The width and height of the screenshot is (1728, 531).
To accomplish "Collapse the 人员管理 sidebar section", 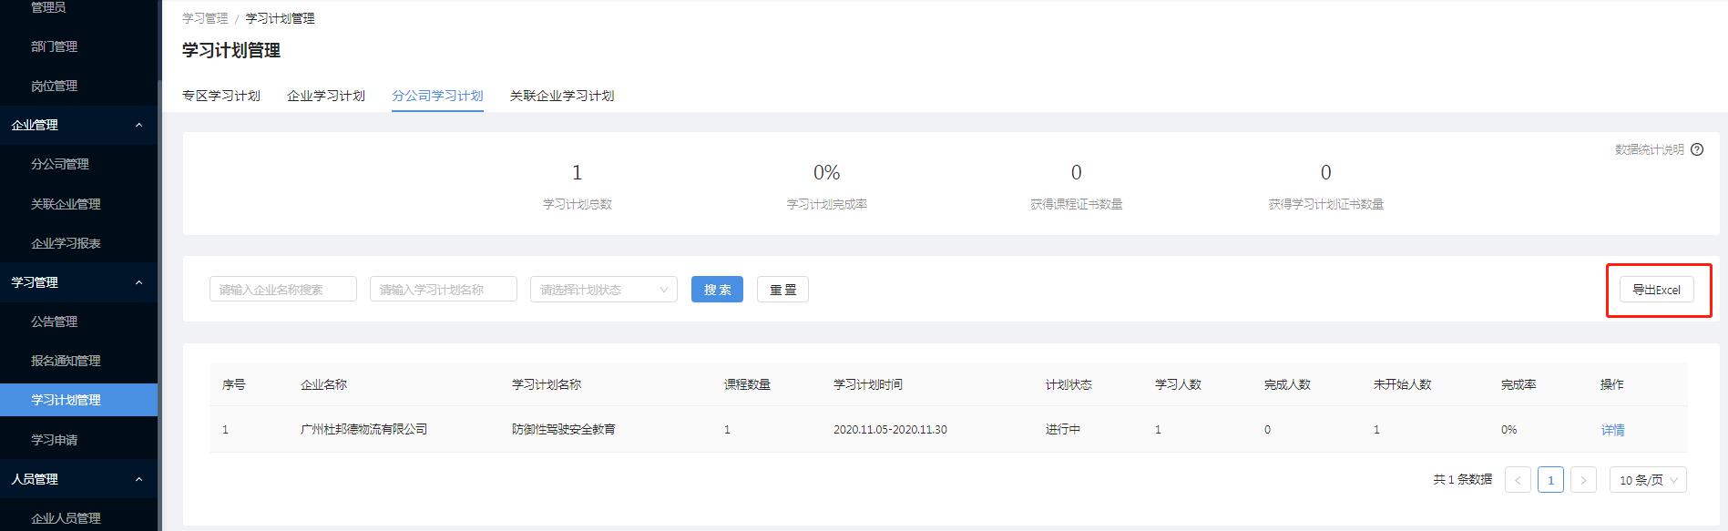I will (138, 479).
